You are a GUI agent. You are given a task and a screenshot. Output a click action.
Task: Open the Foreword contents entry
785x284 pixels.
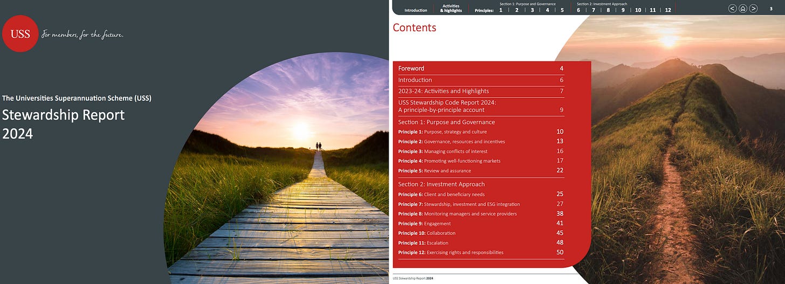click(481, 68)
